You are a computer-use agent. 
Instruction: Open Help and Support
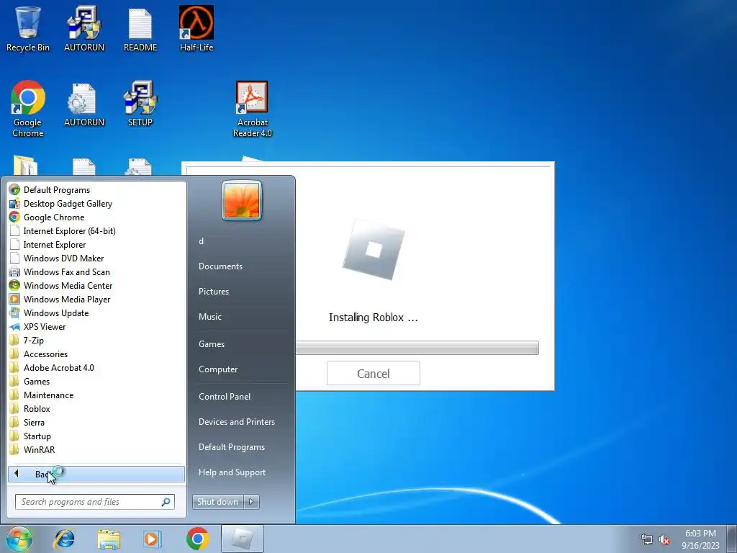[x=240, y=472]
